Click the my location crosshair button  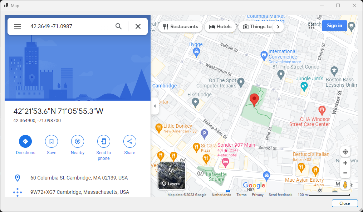345,151
